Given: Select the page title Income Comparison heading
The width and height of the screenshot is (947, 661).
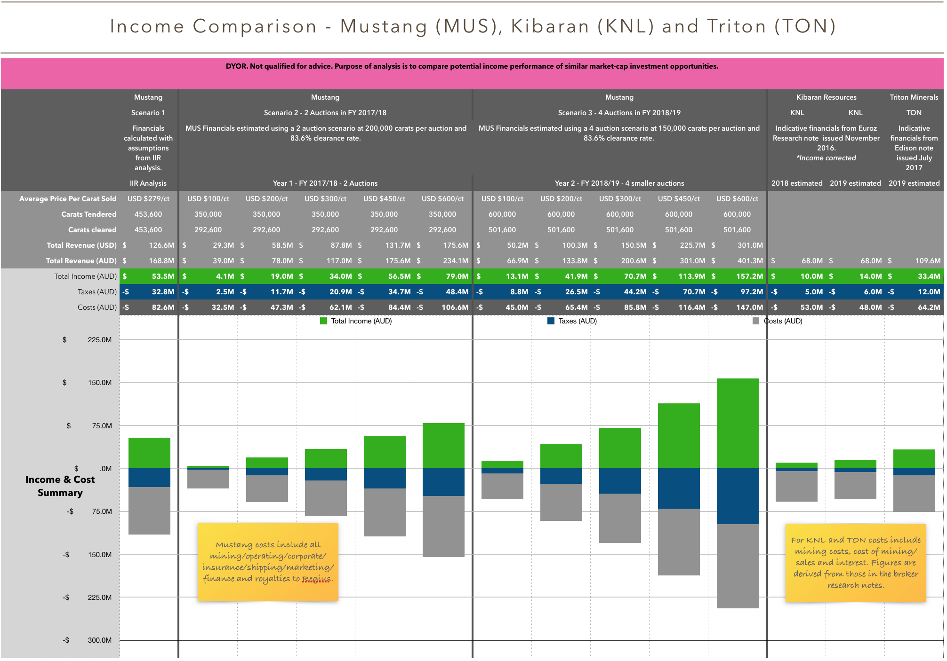Looking at the screenshot, I should coord(473,26).
